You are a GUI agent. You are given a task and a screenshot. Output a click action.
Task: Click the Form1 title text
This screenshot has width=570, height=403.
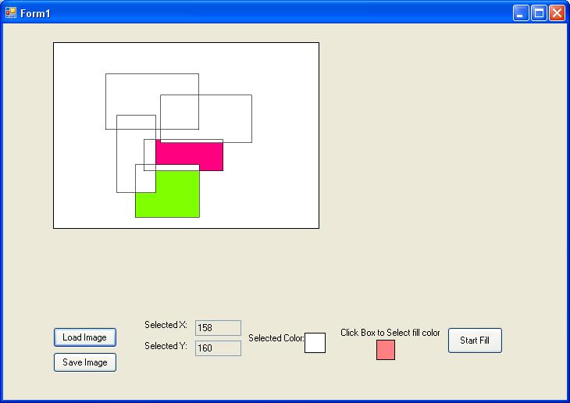[35, 13]
